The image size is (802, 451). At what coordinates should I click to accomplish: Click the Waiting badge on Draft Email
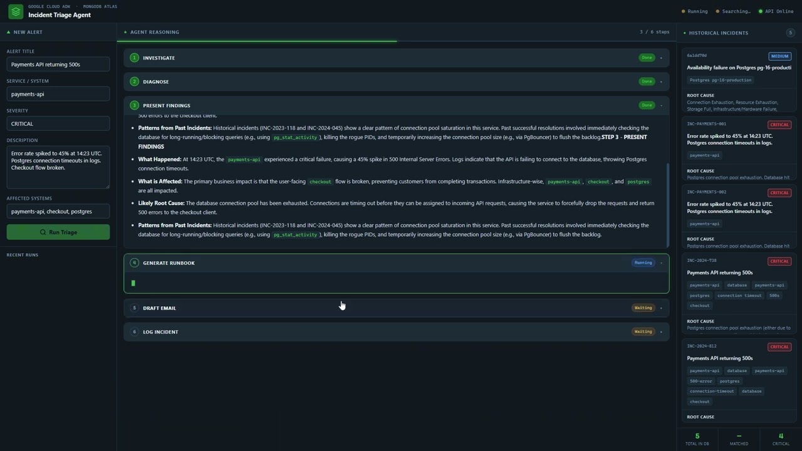tap(643, 308)
